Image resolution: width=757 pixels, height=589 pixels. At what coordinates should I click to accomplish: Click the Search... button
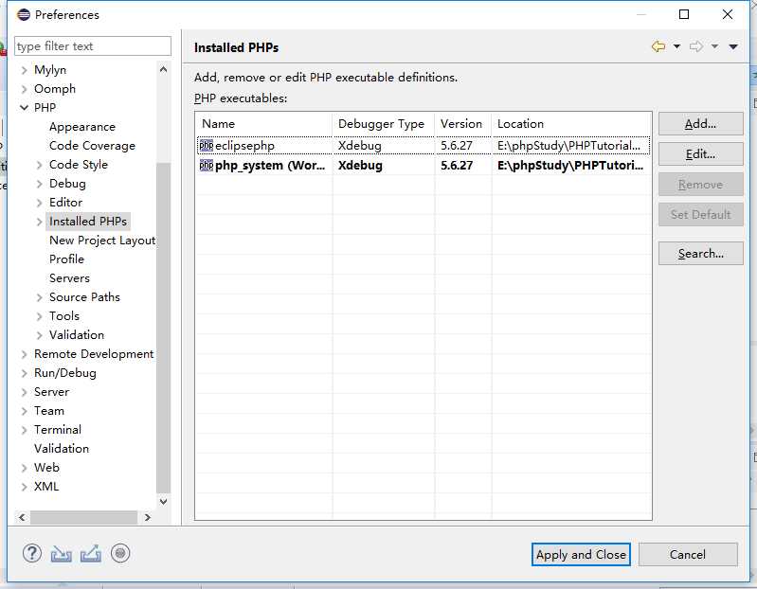[700, 254]
